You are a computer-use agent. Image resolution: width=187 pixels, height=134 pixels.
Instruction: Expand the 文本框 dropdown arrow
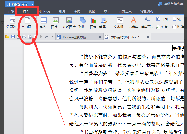coord(125,27)
